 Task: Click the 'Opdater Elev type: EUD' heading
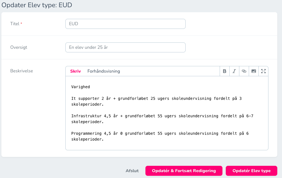pos(37,5)
